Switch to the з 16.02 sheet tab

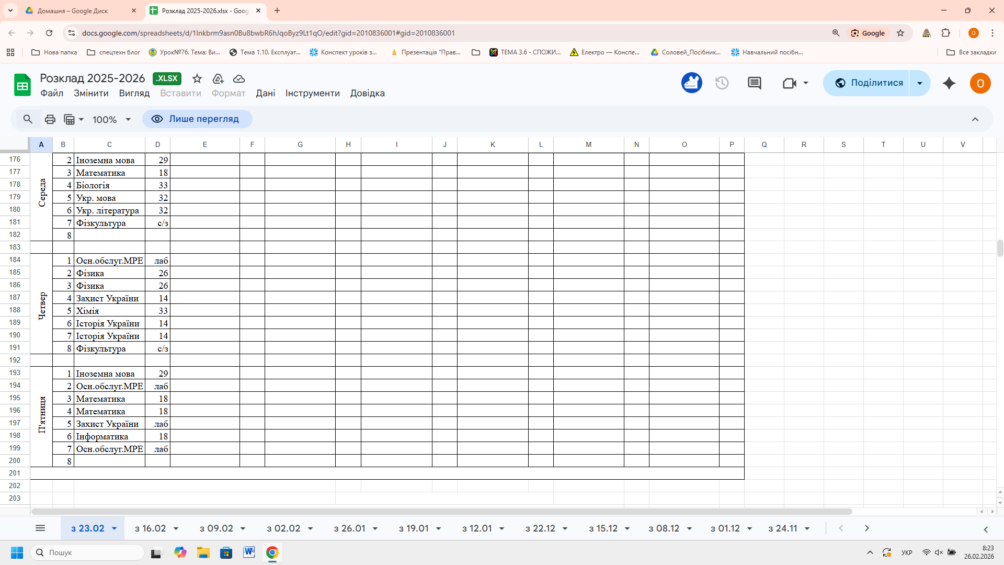[x=150, y=528]
